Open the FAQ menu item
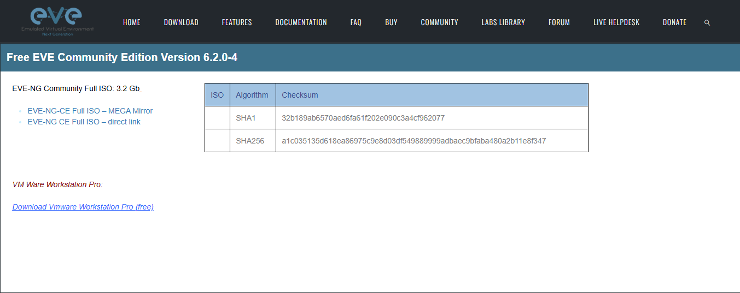 tap(356, 22)
